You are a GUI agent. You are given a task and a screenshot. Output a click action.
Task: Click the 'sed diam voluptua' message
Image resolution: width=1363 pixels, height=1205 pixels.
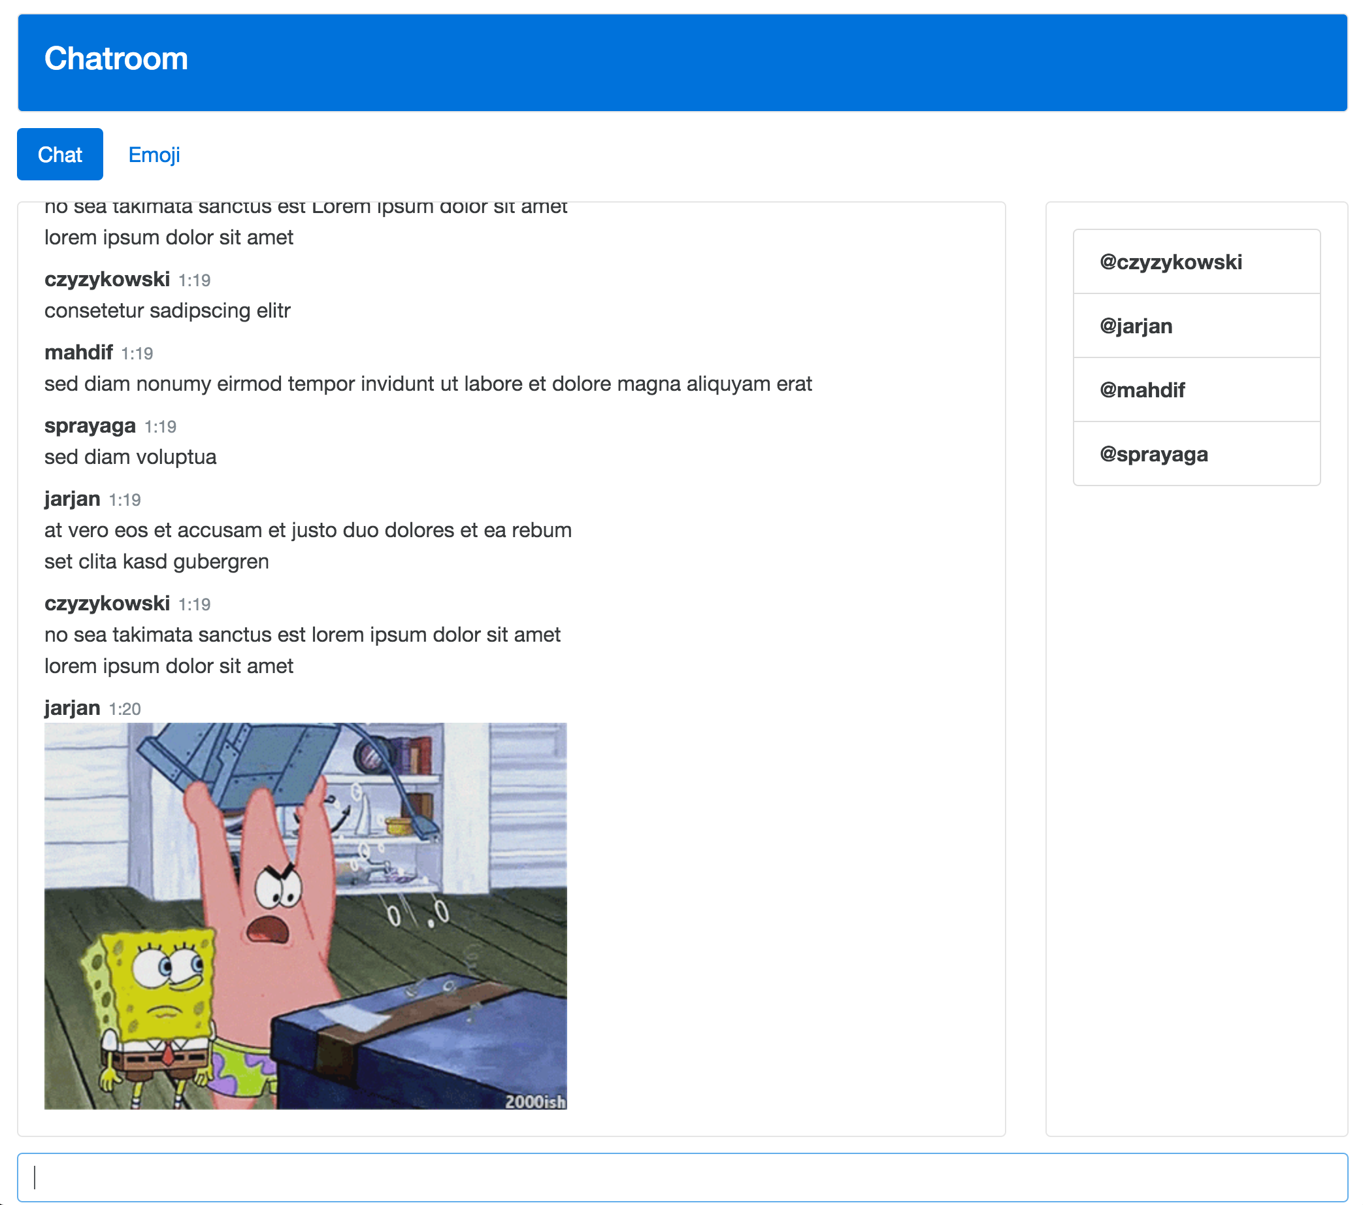[x=131, y=457]
